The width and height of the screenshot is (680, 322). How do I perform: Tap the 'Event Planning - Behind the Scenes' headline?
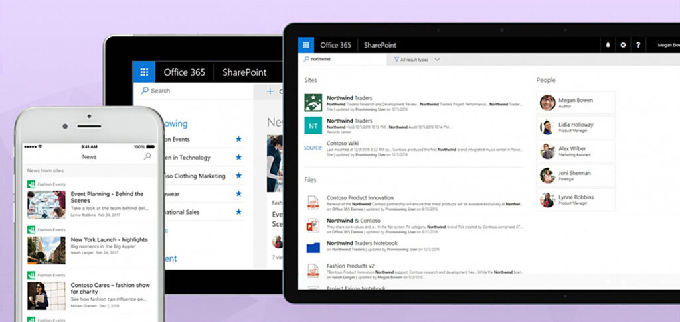(107, 197)
